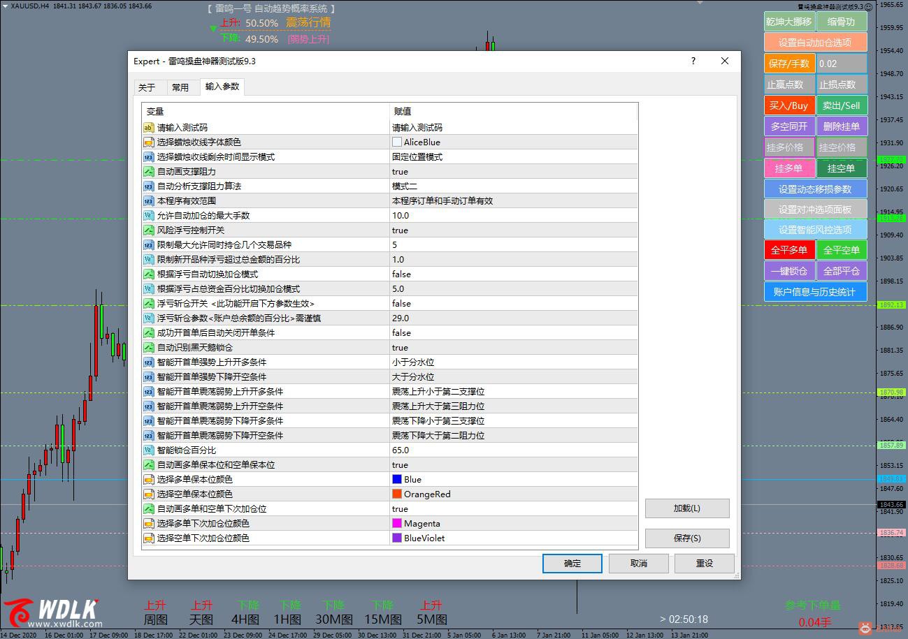Select the 震荡上升小于第二支撑位 value
908x639 pixels.
(514, 392)
